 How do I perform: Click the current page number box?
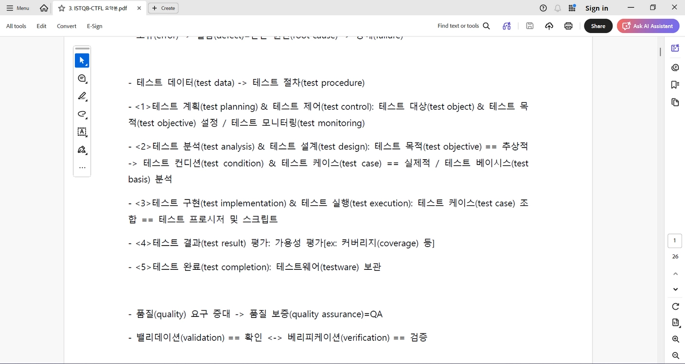675,241
